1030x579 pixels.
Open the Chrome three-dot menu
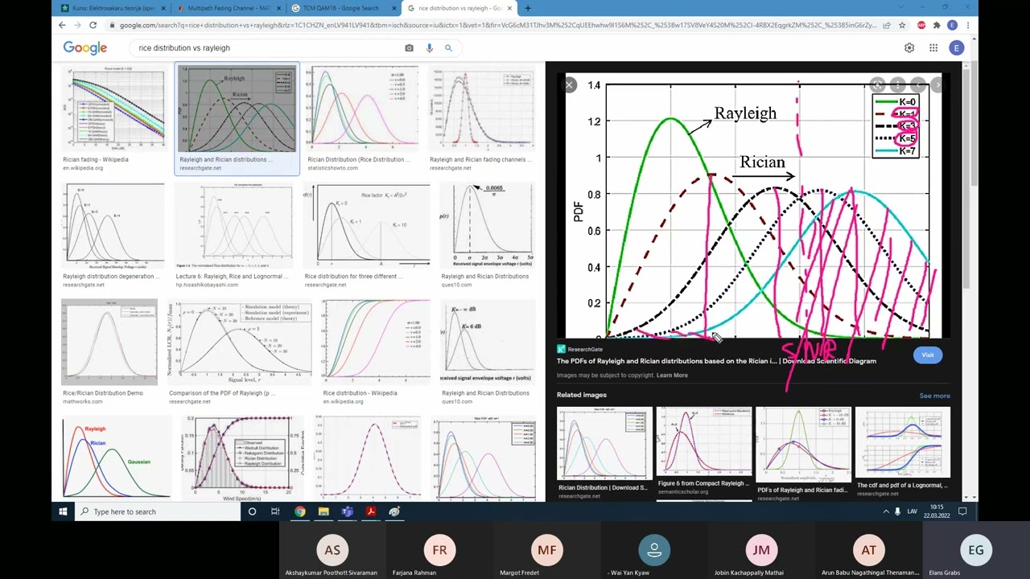pyautogui.click(x=967, y=26)
